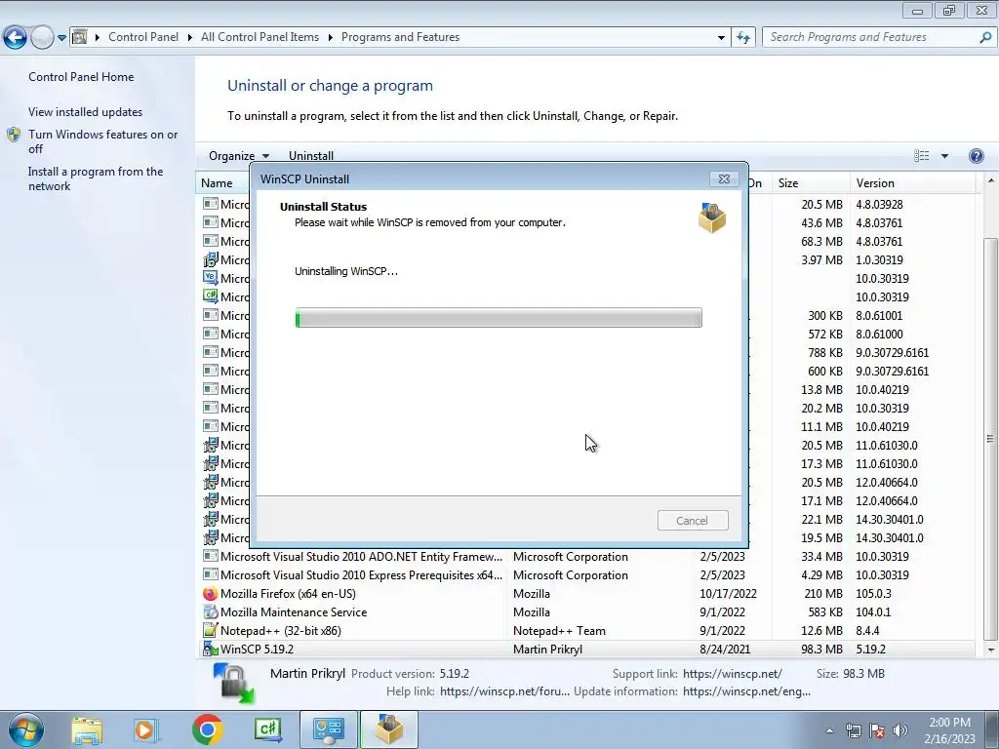The height and width of the screenshot is (749, 999).
Task: Click Uninstall in the toolbar
Action: coord(311,156)
